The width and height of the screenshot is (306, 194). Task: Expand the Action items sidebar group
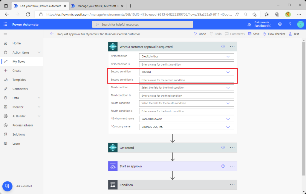(39, 52)
